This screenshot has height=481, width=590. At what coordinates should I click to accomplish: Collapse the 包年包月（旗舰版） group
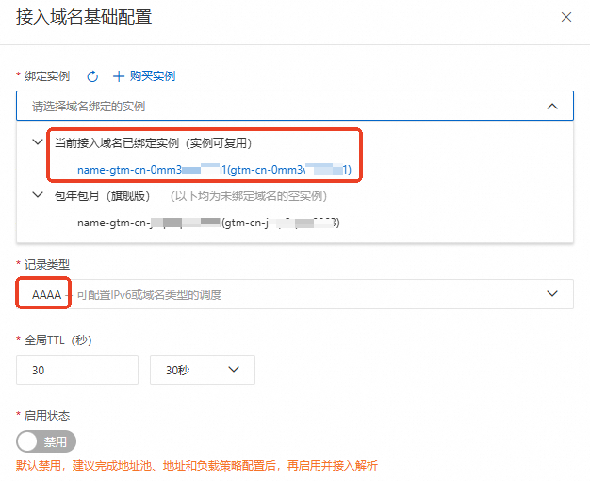tap(38, 195)
